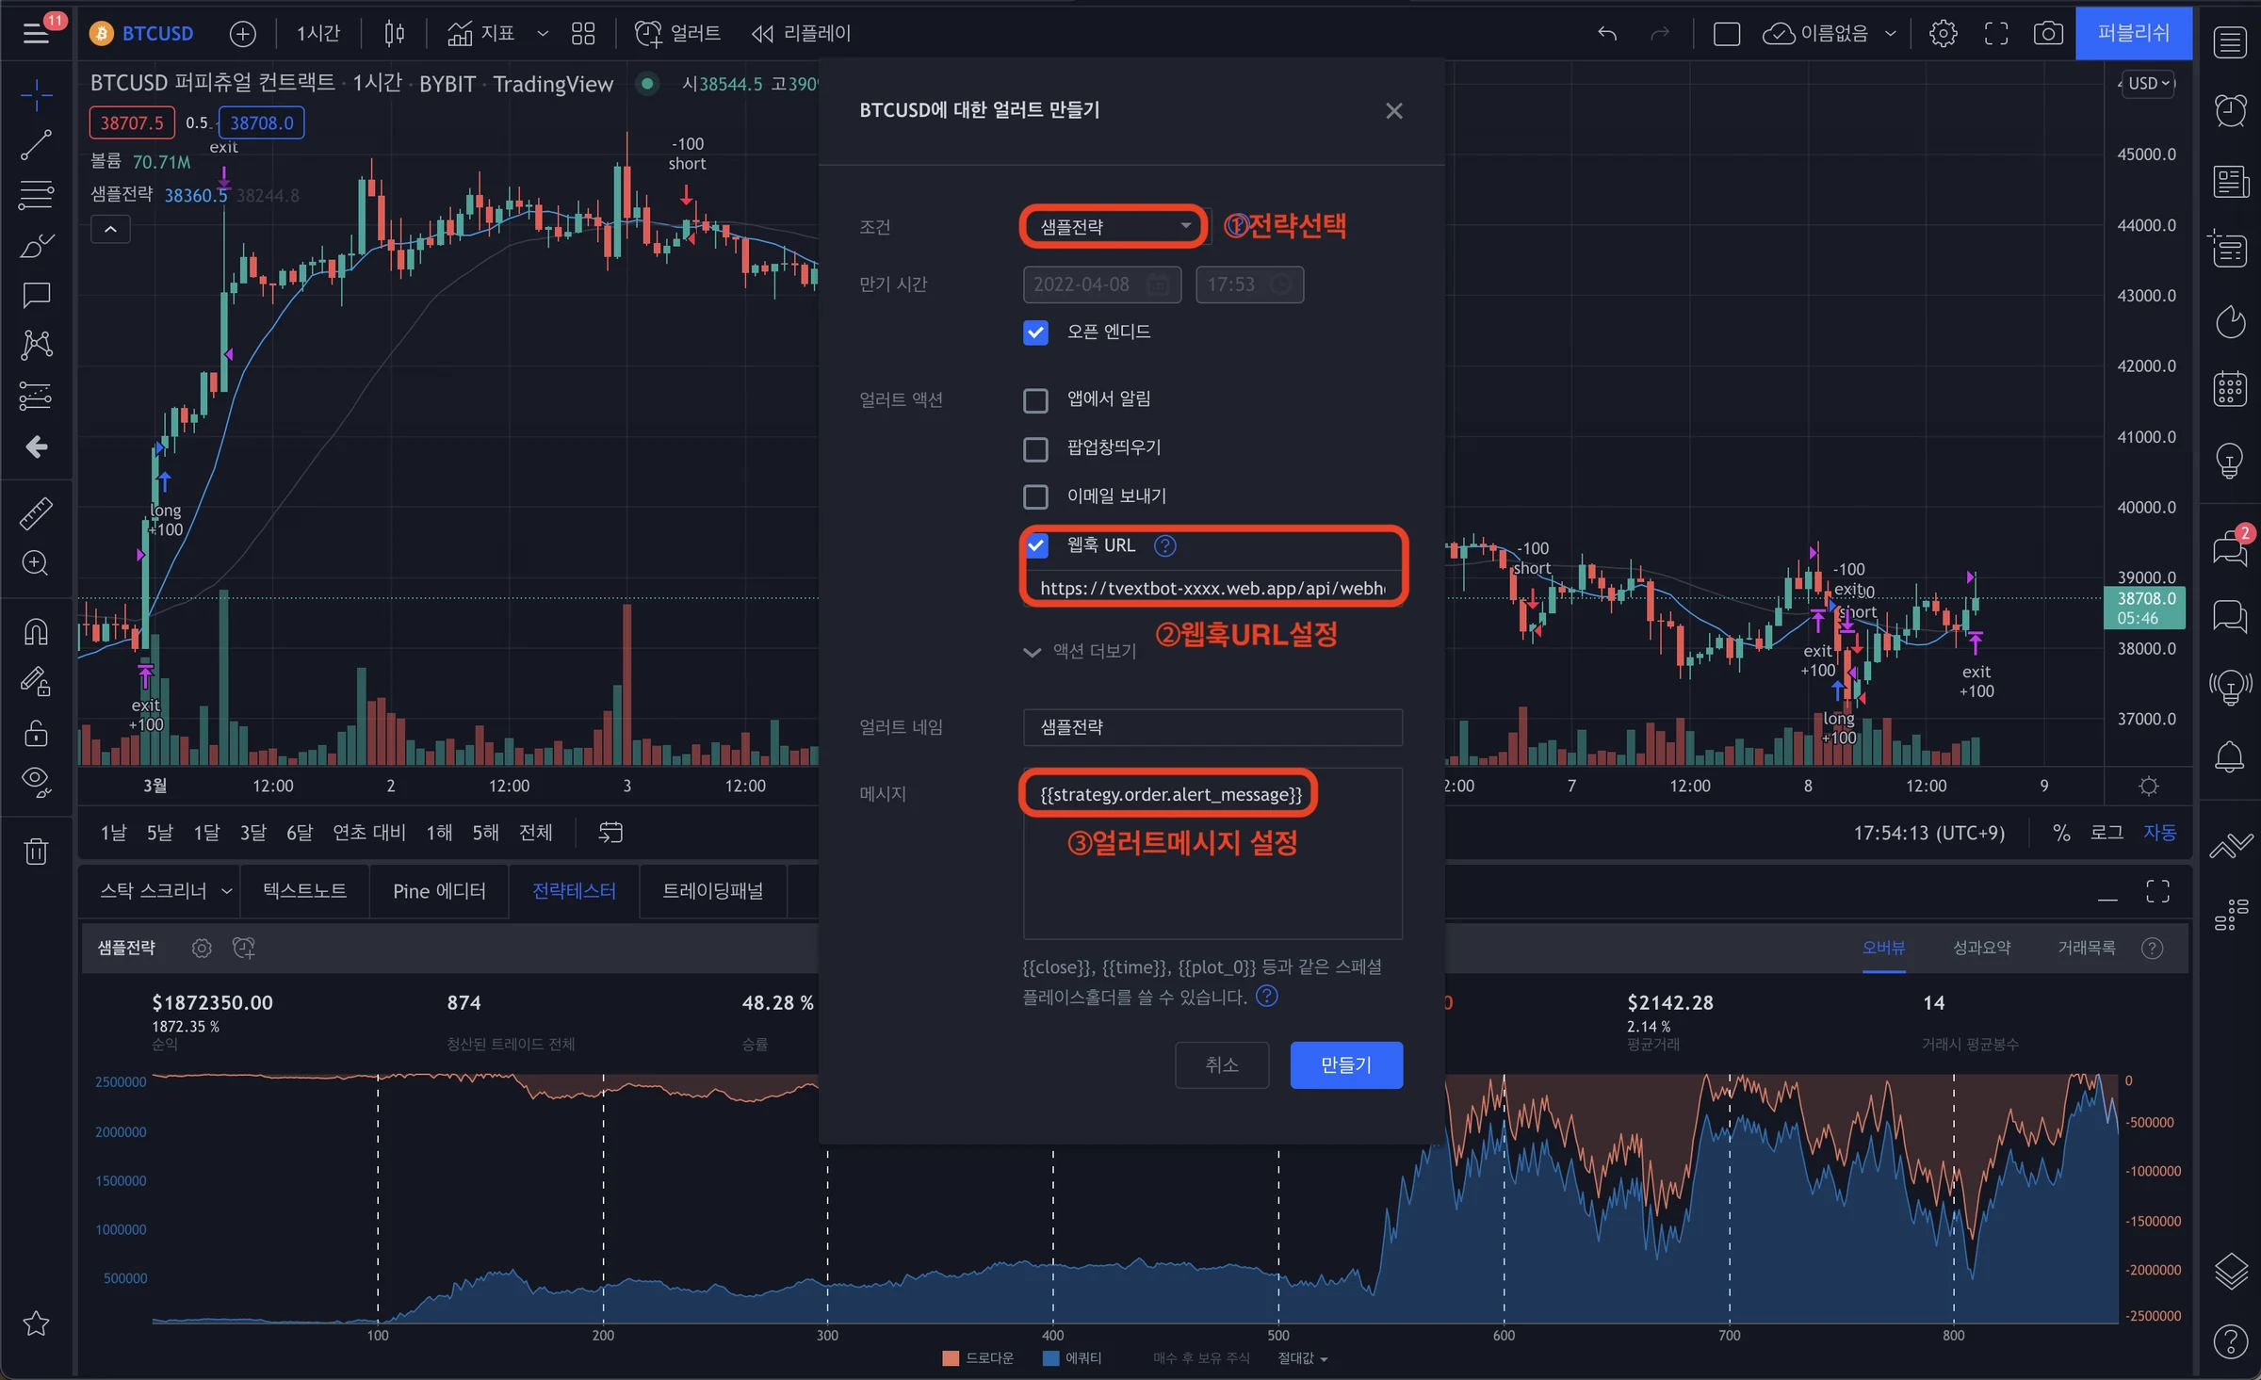
Task: Toggle the 웹훅 URL checkbox
Action: tap(1035, 545)
